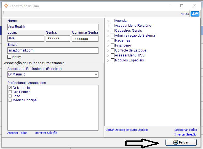Select the Módulos Especiais tree item

point(129,60)
